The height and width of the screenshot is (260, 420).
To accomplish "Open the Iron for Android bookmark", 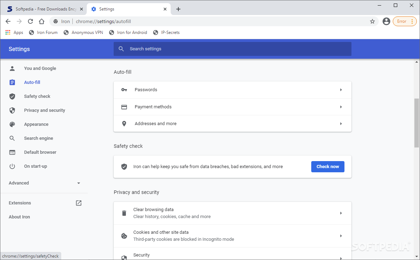I will point(128,32).
